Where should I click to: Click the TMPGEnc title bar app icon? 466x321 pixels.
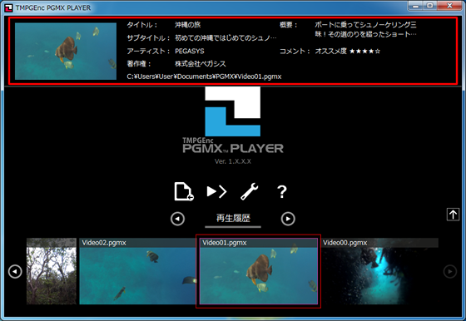point(9,7)
